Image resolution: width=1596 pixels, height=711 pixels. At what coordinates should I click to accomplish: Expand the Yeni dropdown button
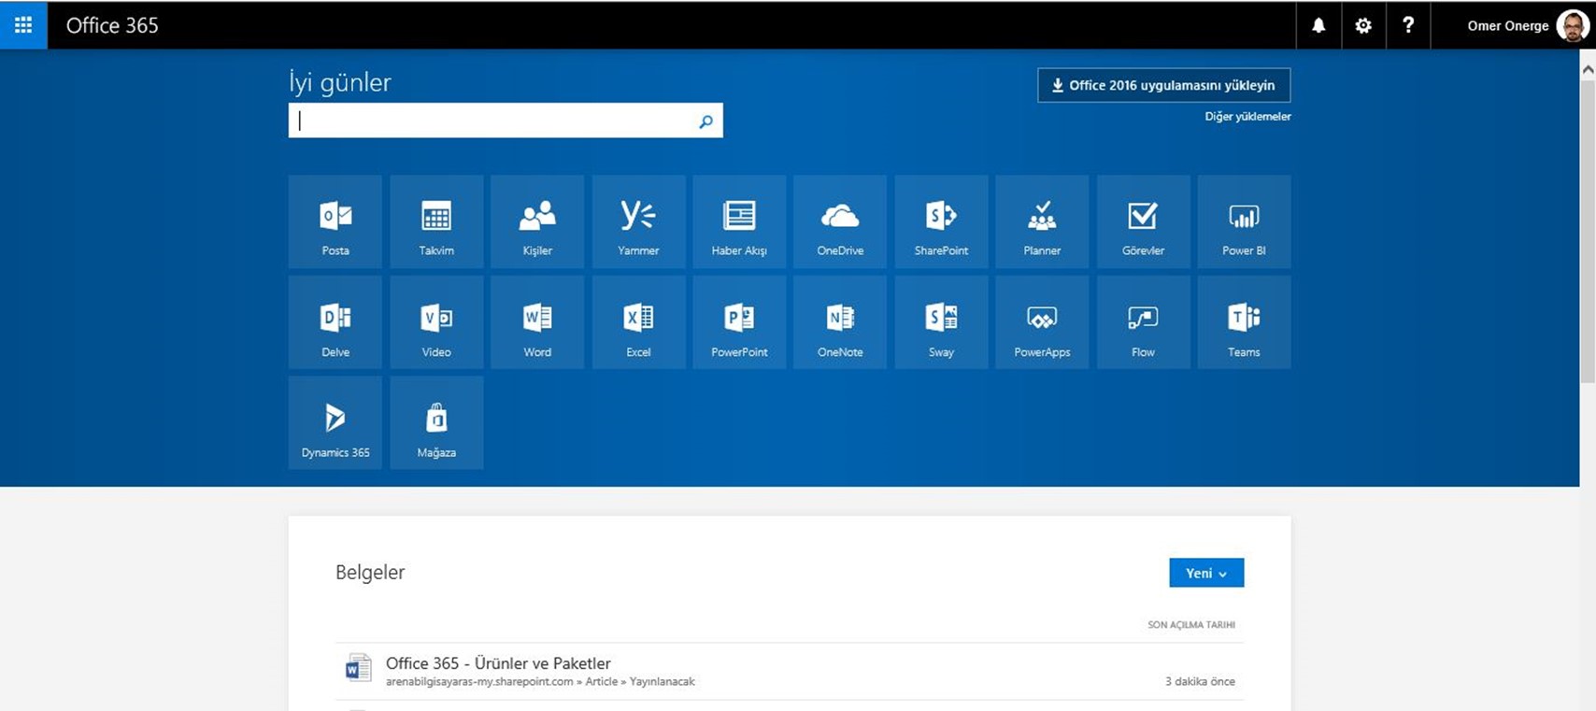(1206, 573)
